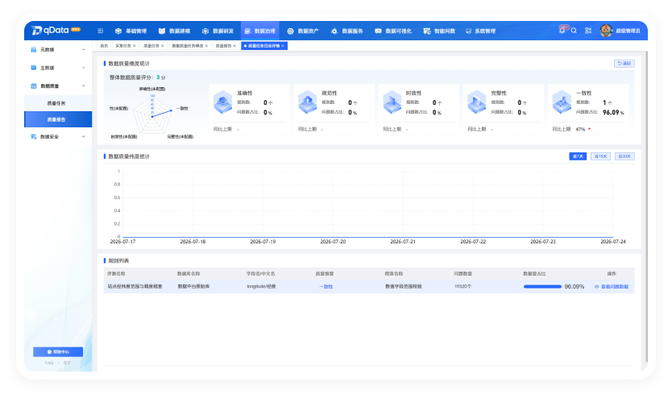Close the active 质量任务日志详情 tab

click(x=283, y=46)
